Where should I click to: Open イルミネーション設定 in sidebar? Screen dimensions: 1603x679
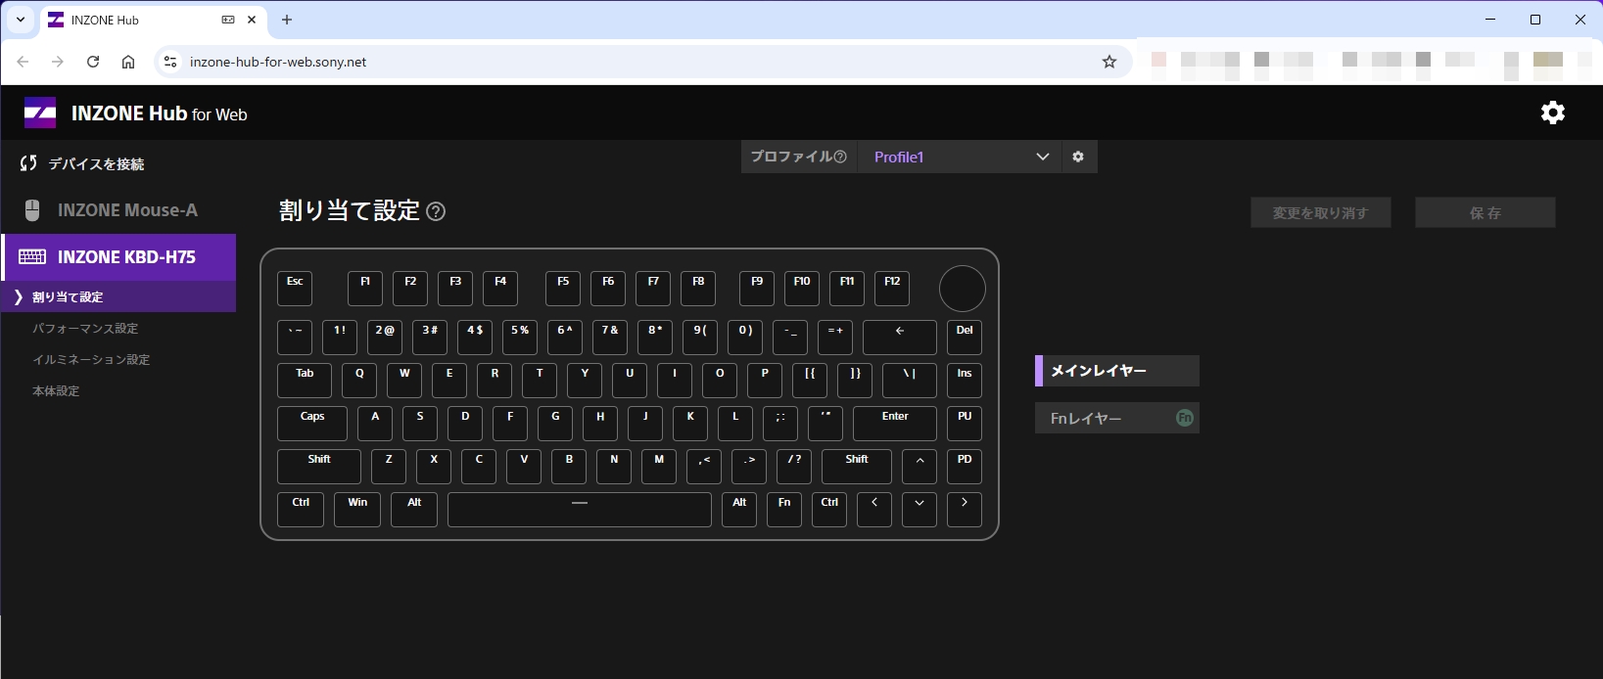pos(91,360)
